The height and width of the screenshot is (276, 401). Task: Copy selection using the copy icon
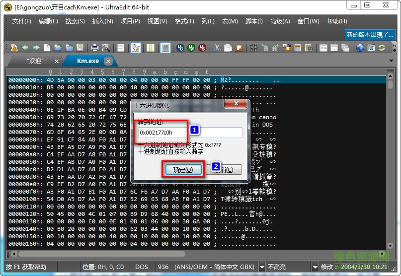coord(228,48)
